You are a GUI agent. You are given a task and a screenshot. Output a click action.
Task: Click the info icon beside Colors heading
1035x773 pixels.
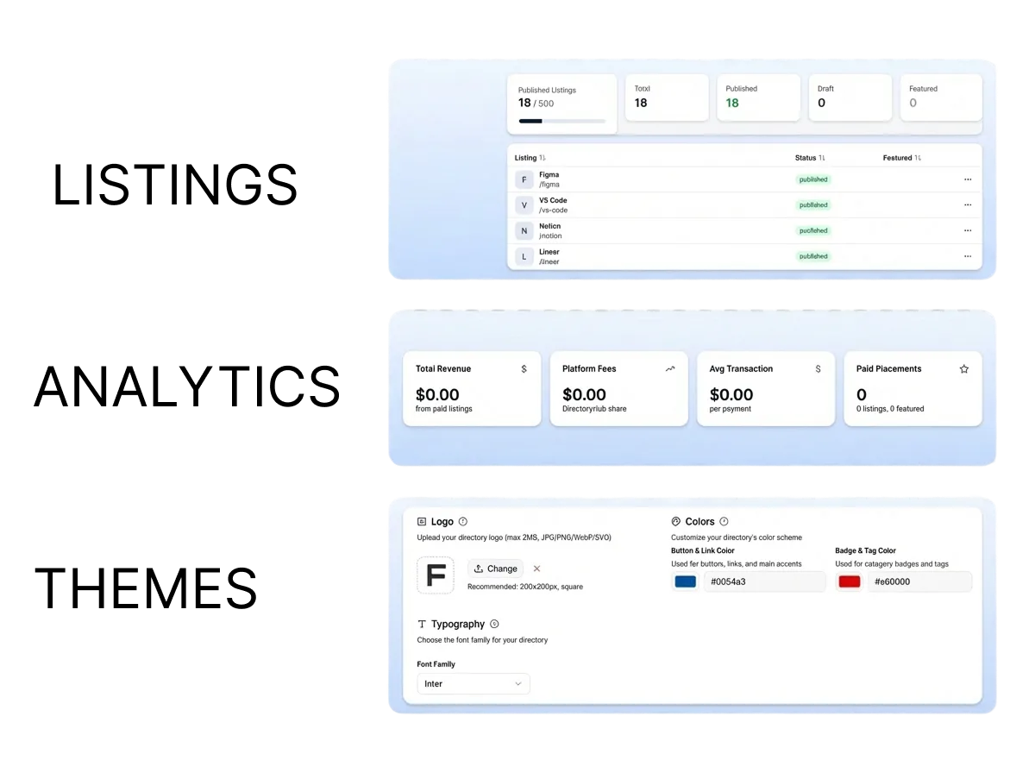coord(722,521)
